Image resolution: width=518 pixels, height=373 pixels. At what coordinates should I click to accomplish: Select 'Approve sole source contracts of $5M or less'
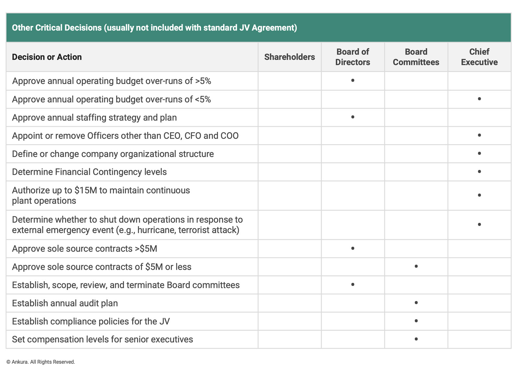pyautogui.click(x=102, y=267)
